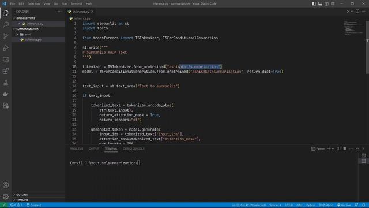This screenshot has width=369, height=208.
Task: Open the Edit menu
Action: point(21,4)
